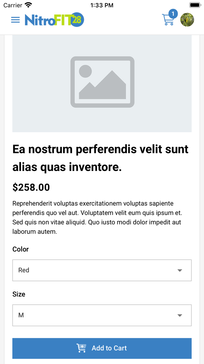Click the placeholder image icon on the product photo

tap(102, 82)
